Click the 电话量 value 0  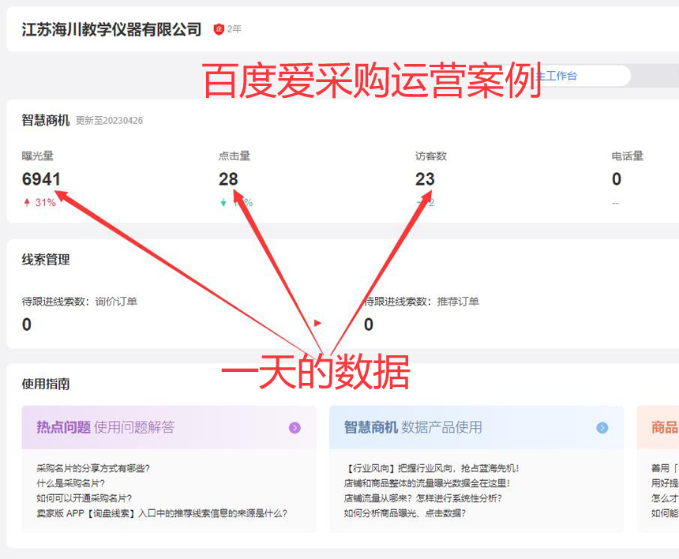617,179
